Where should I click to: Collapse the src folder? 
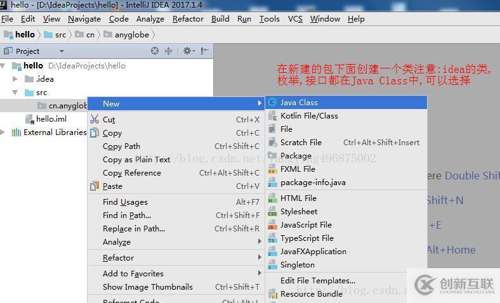tap(15, 93)
